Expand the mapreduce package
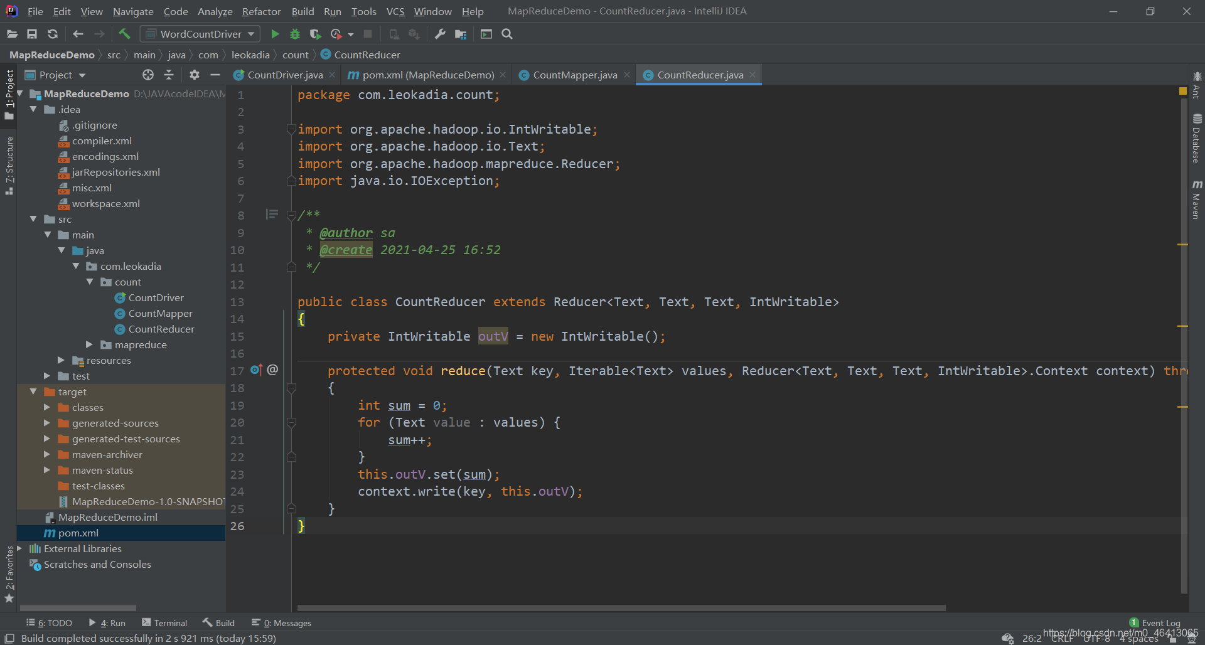Image resolution: width=1205 pixels, height=645 pixels. pos(89,344)
